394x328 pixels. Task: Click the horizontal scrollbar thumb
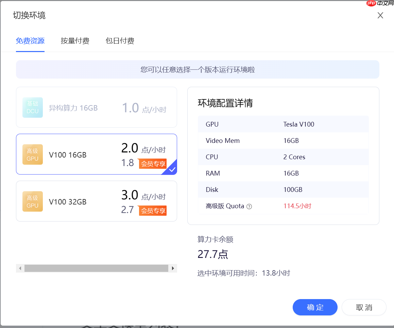97,268
